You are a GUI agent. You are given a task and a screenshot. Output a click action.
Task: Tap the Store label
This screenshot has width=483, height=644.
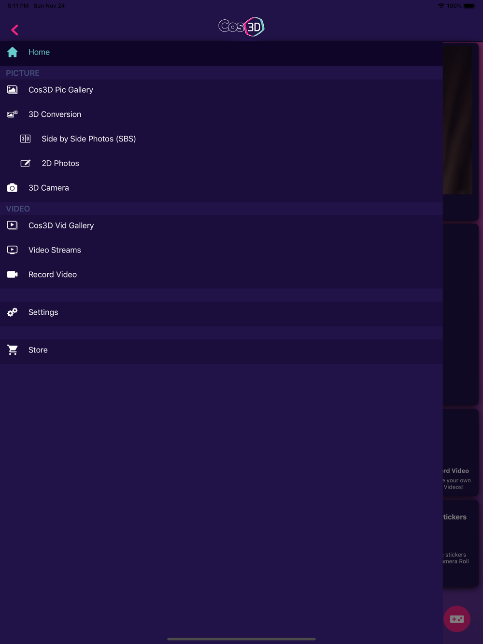[38, 350]
